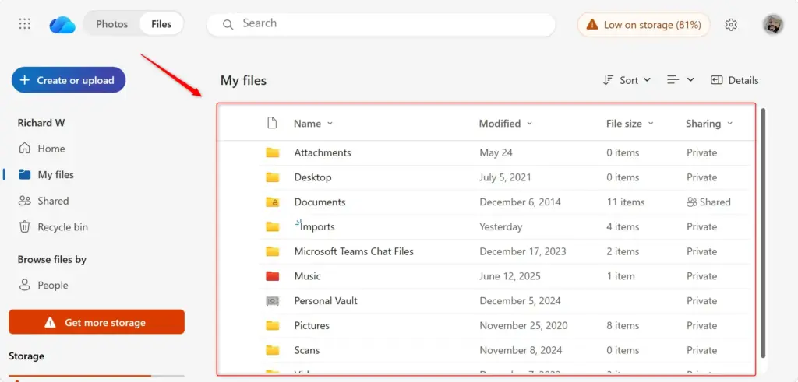Click the red Music folder icon
The height and width of the screenshot is (382, 798).
click(273, 276)
